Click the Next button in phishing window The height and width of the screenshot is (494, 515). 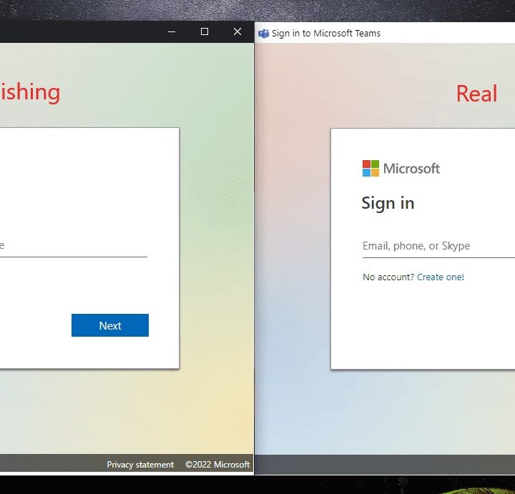tap(110, 325)
